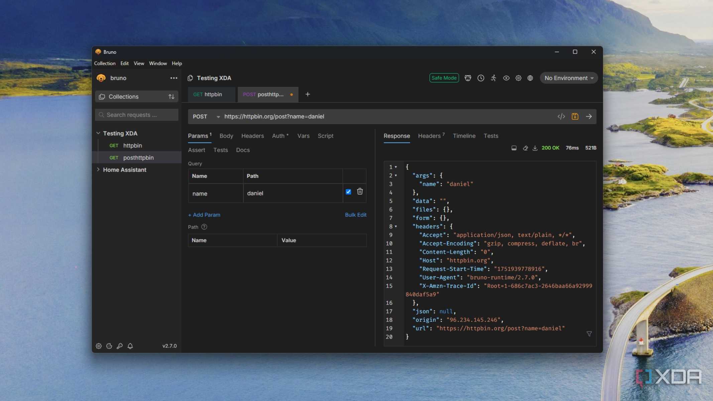
Task: Open preferences gear at sidebar bottom
Action: click(x=99, y=346)
